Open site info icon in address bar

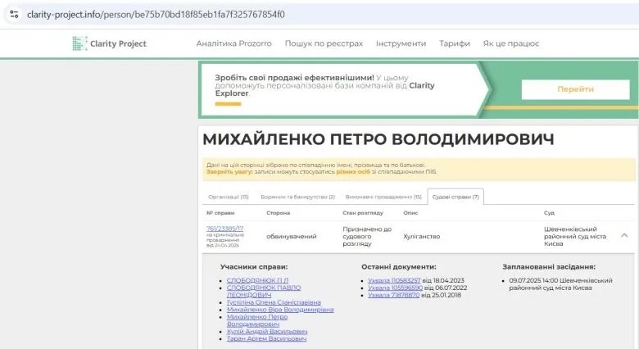[14, 15]
